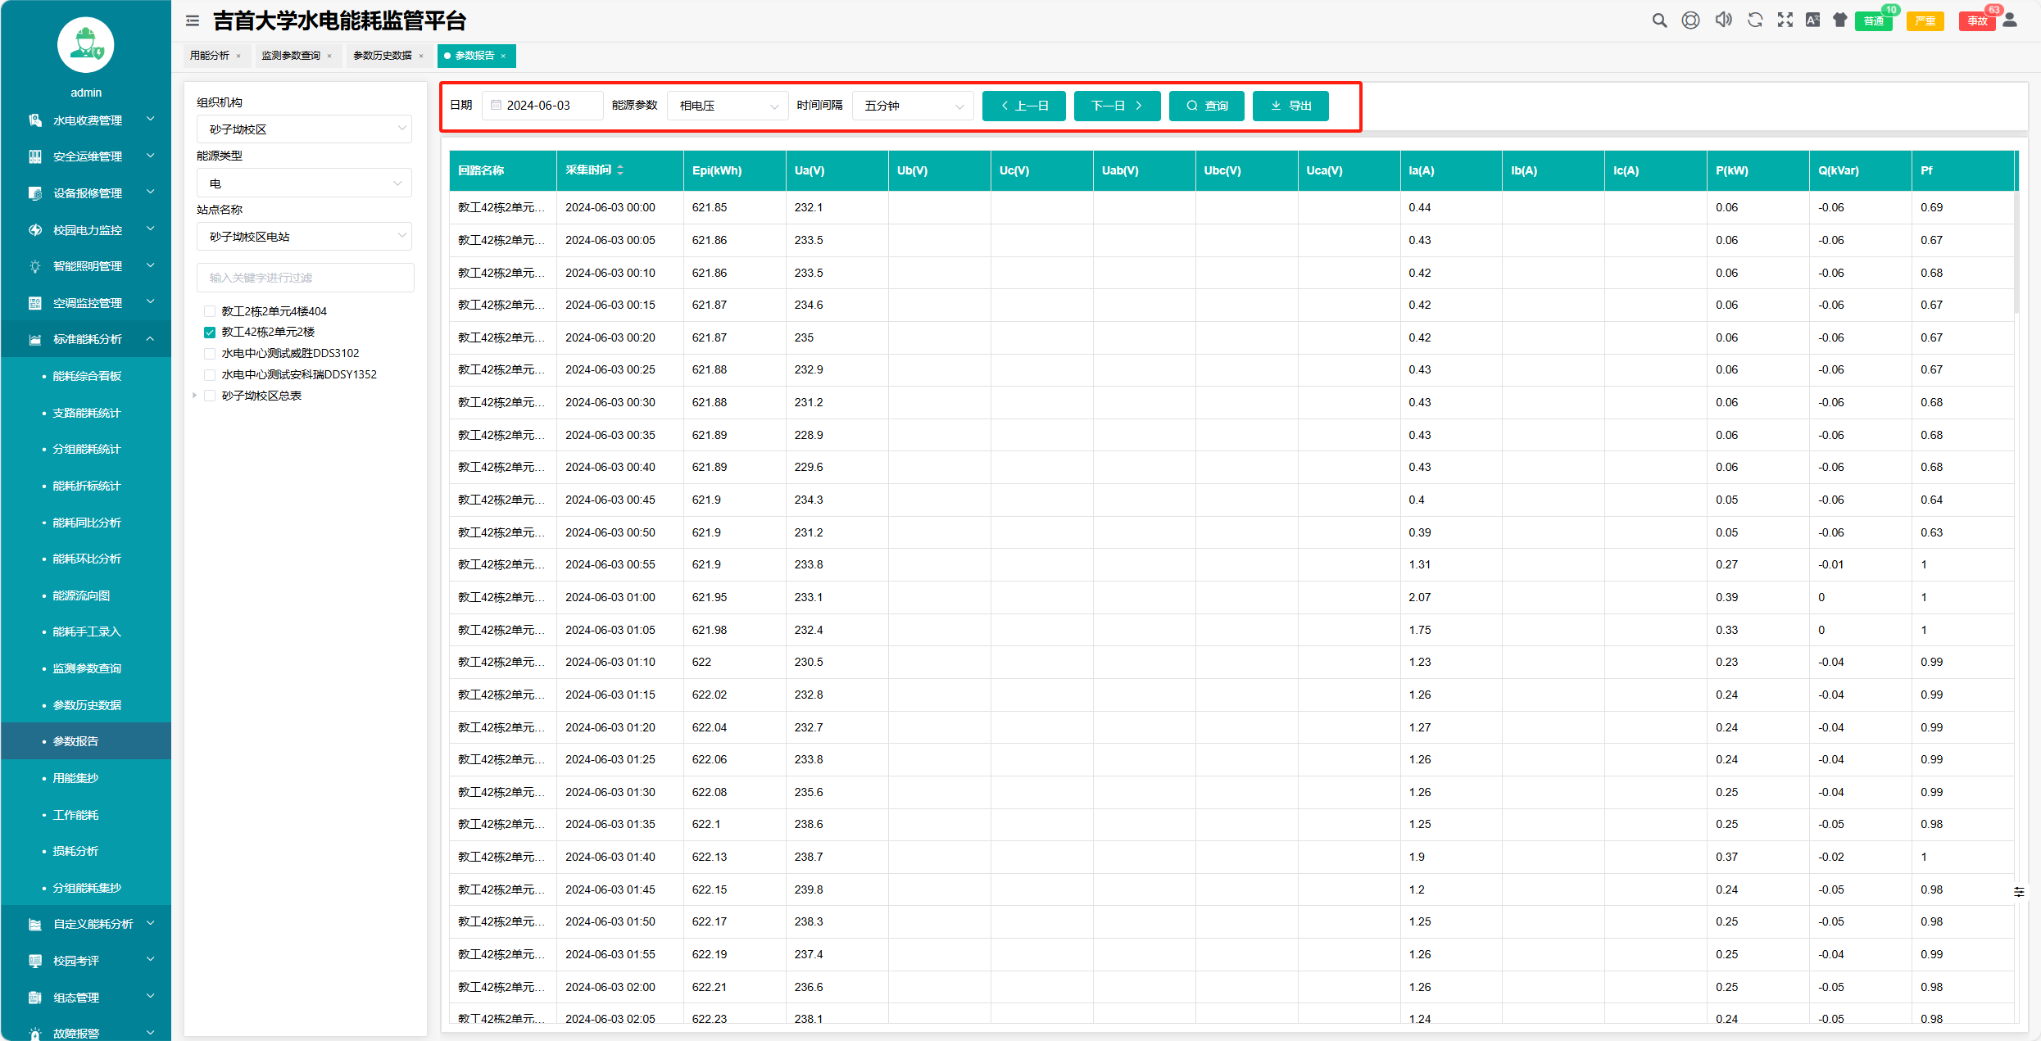Open 能源参数 相电压 dropdown
The height and width of the screenshot is (1041, 2041).
pyautogui.click(x=727, y=106)
